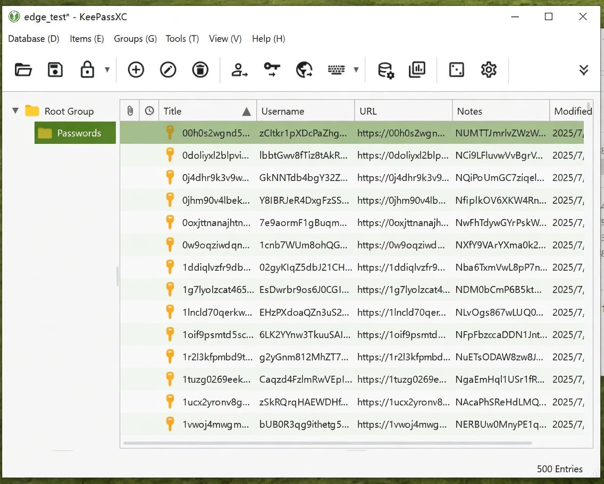Select entry 1r2l3kfpmbd9t...
Screen dimensions: 604x484
click(x=351, y=357)
